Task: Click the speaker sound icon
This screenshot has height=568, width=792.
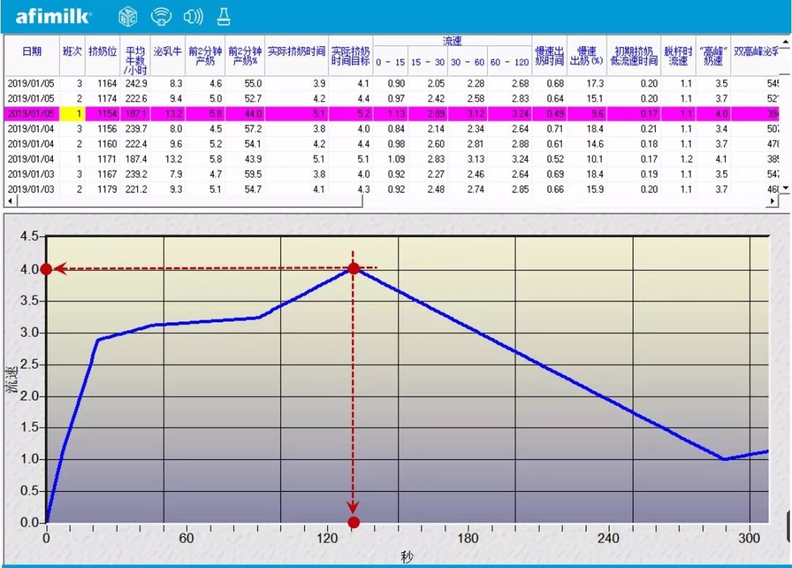Action: point(193,16)
